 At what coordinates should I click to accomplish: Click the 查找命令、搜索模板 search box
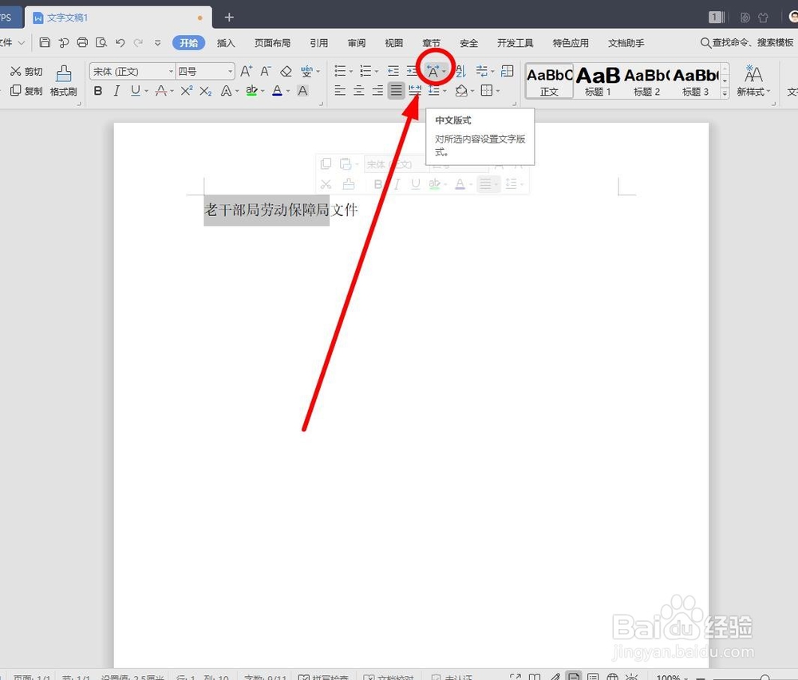(747, 43)
